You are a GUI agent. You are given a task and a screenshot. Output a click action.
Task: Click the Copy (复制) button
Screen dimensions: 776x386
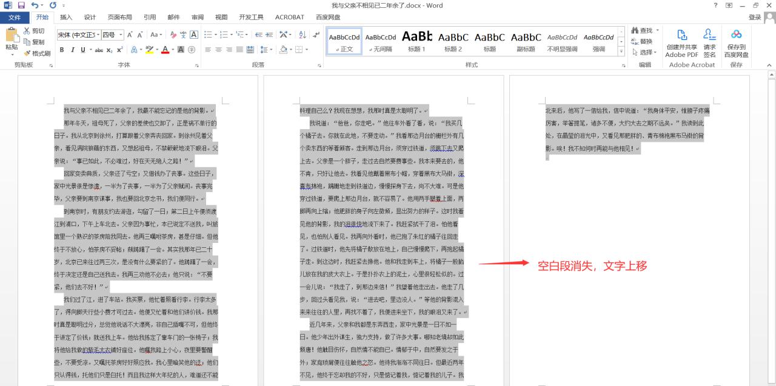pos(34,42)
